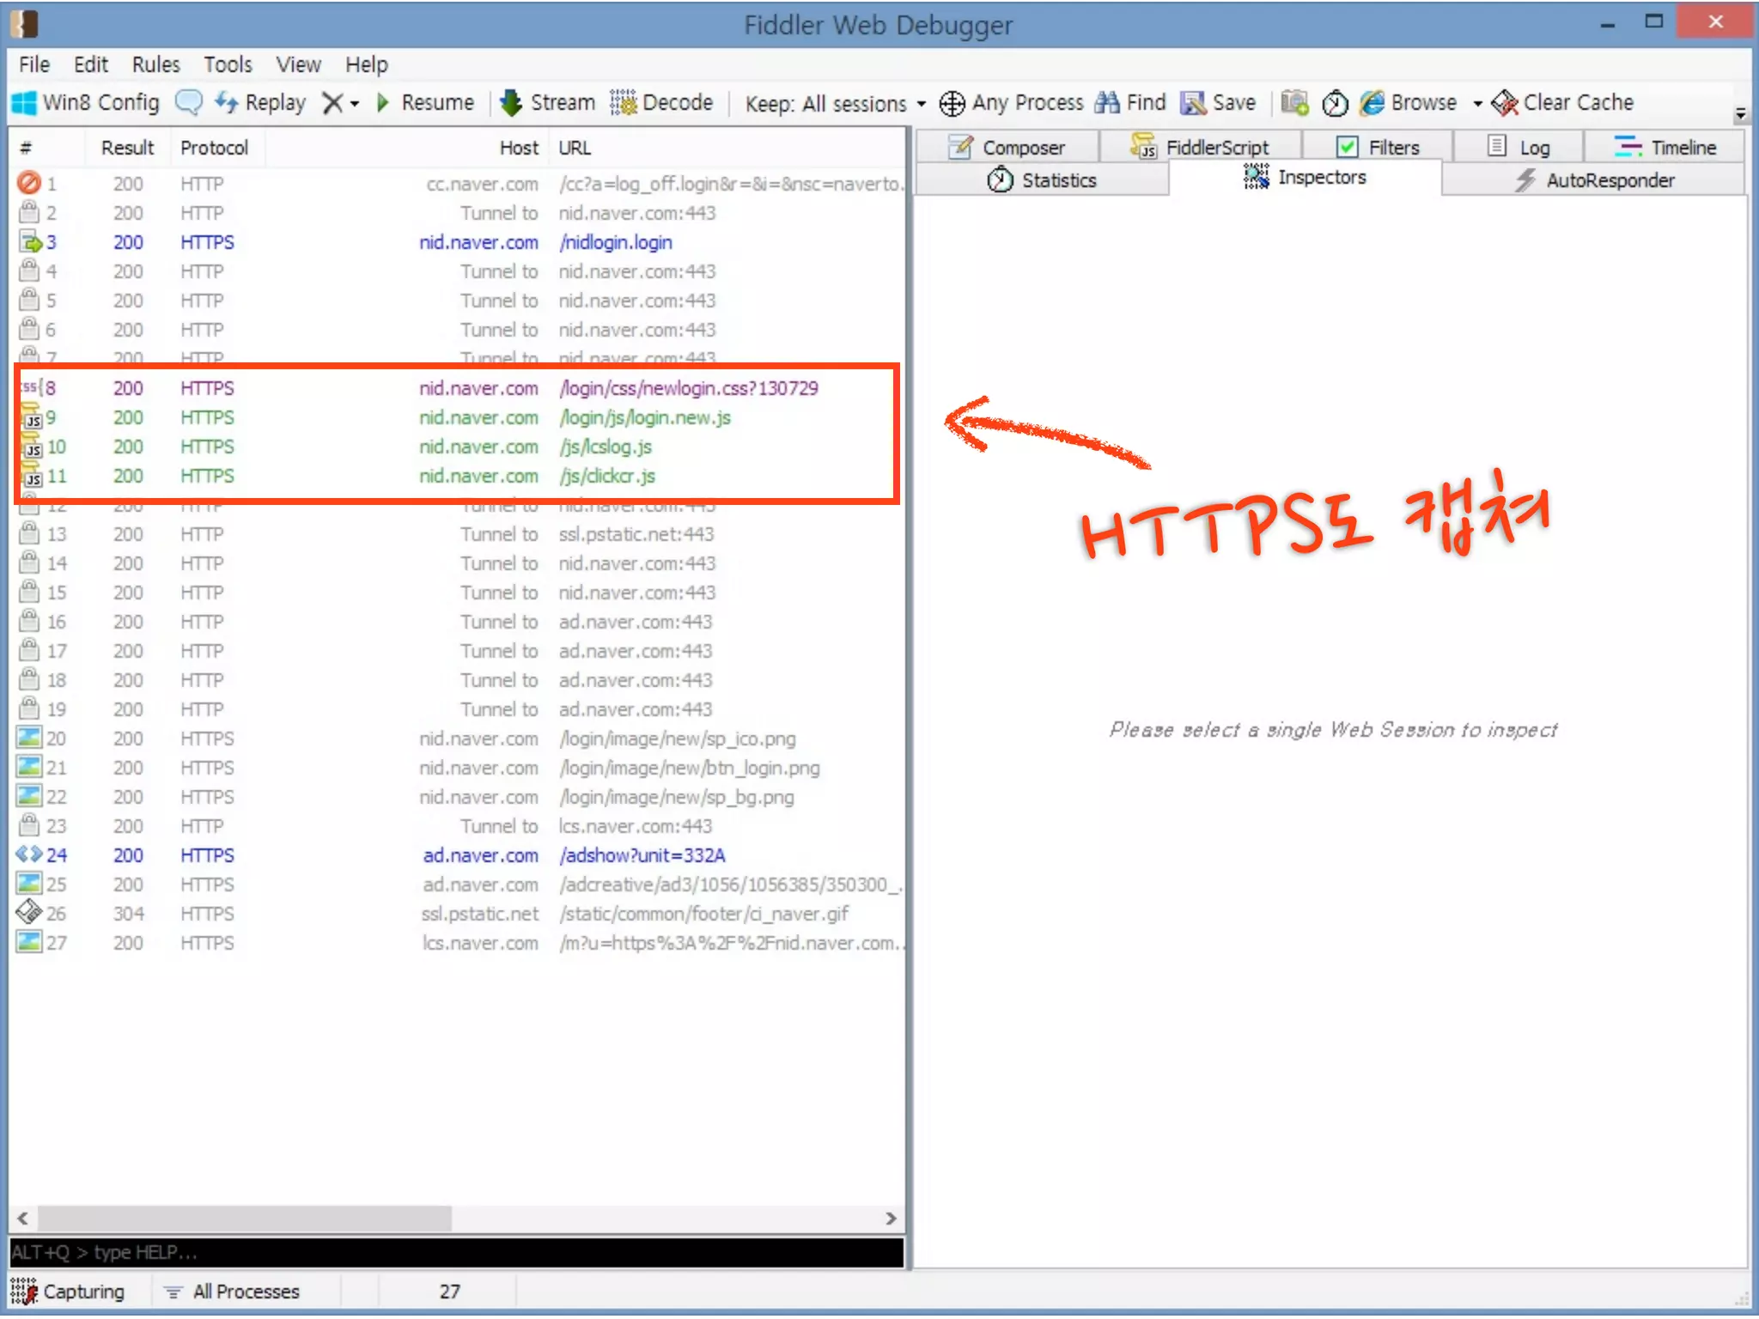Expand the Browse dropdown arrow
The image size is (1759, 1319).
tap(1477, 103)
